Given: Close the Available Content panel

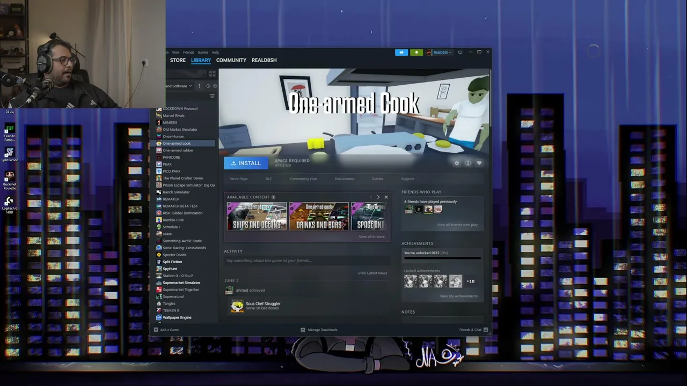Looking at the screenshot, I should tap(386, 197).
